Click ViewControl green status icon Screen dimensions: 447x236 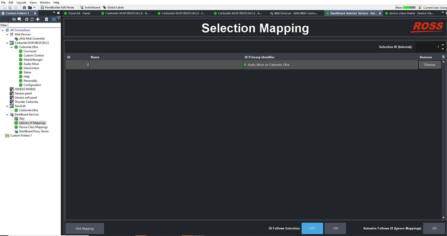point(21,68)
